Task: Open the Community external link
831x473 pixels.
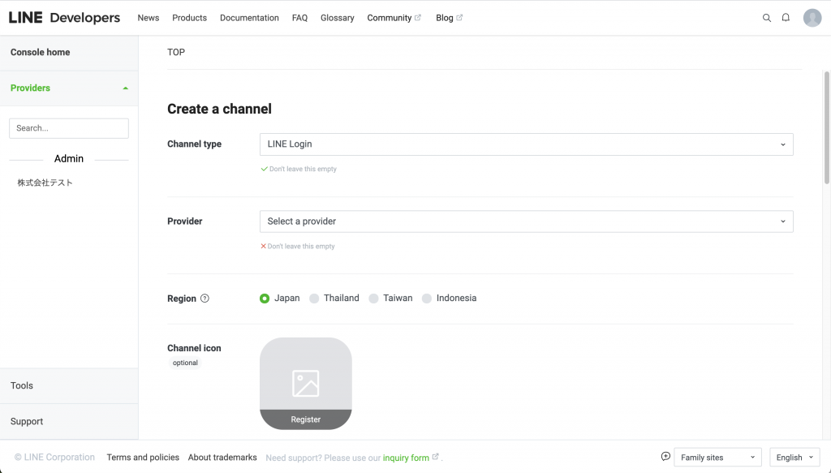Action: click(394, 18)
